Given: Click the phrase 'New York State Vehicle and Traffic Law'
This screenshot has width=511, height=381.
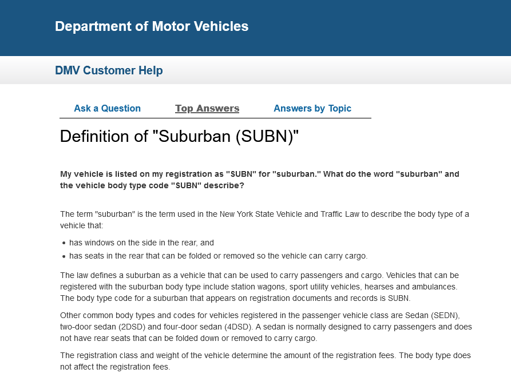Looking at the screenshot, I should pos(290,214).
